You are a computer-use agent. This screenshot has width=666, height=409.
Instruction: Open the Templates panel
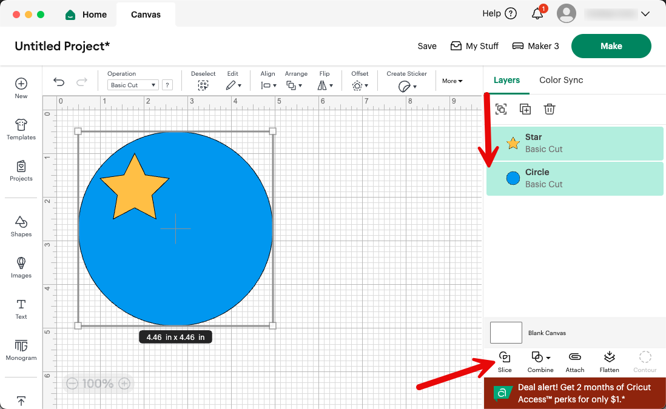tap(21, 130)
